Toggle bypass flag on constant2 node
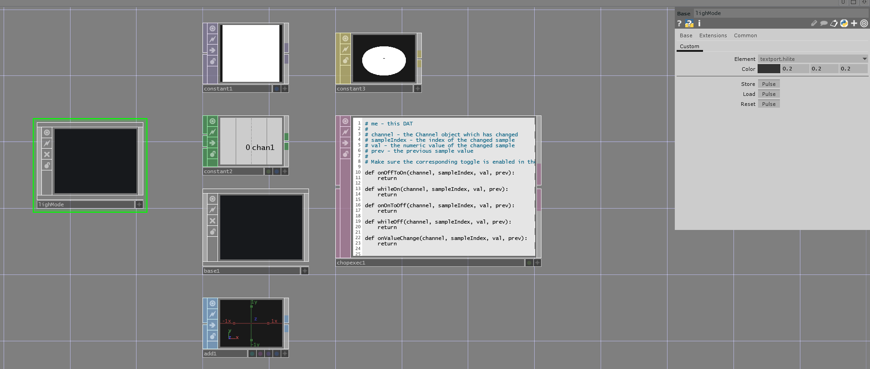 (x=212, y=132)
